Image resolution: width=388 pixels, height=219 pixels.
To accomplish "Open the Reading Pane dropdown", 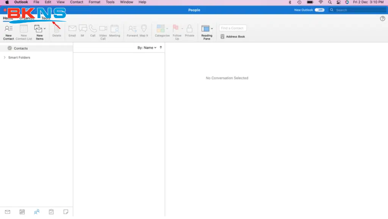I will (x=212, y=28).
